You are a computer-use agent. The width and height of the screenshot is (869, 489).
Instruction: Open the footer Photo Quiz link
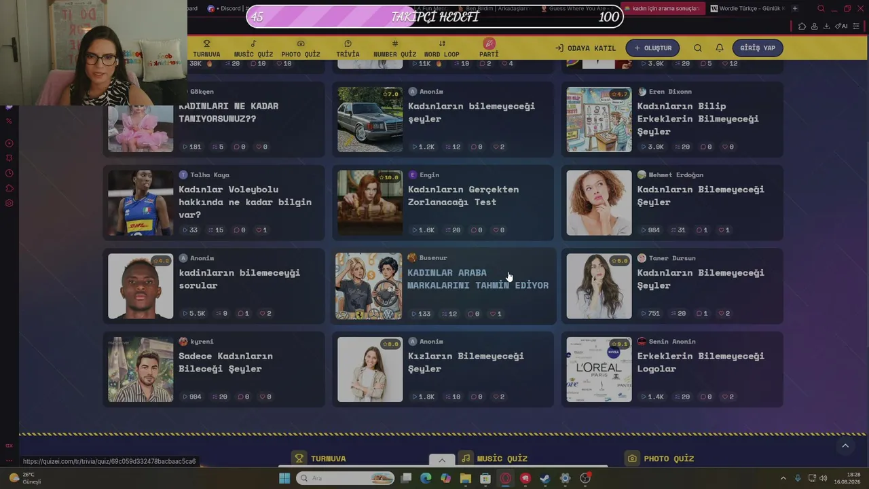661,458
